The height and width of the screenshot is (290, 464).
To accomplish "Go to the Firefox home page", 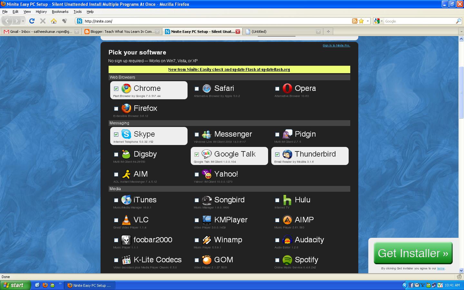I will (x=54, y=21).
